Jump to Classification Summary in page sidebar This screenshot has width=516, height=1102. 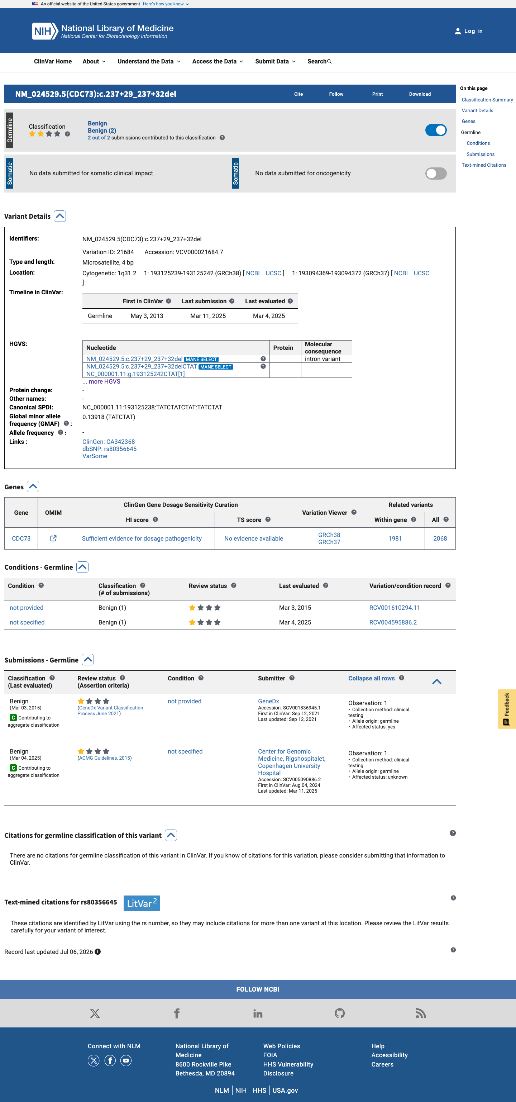487,100
